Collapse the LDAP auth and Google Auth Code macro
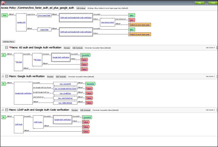Screen dimensions: 218x147 coord(6,110)
